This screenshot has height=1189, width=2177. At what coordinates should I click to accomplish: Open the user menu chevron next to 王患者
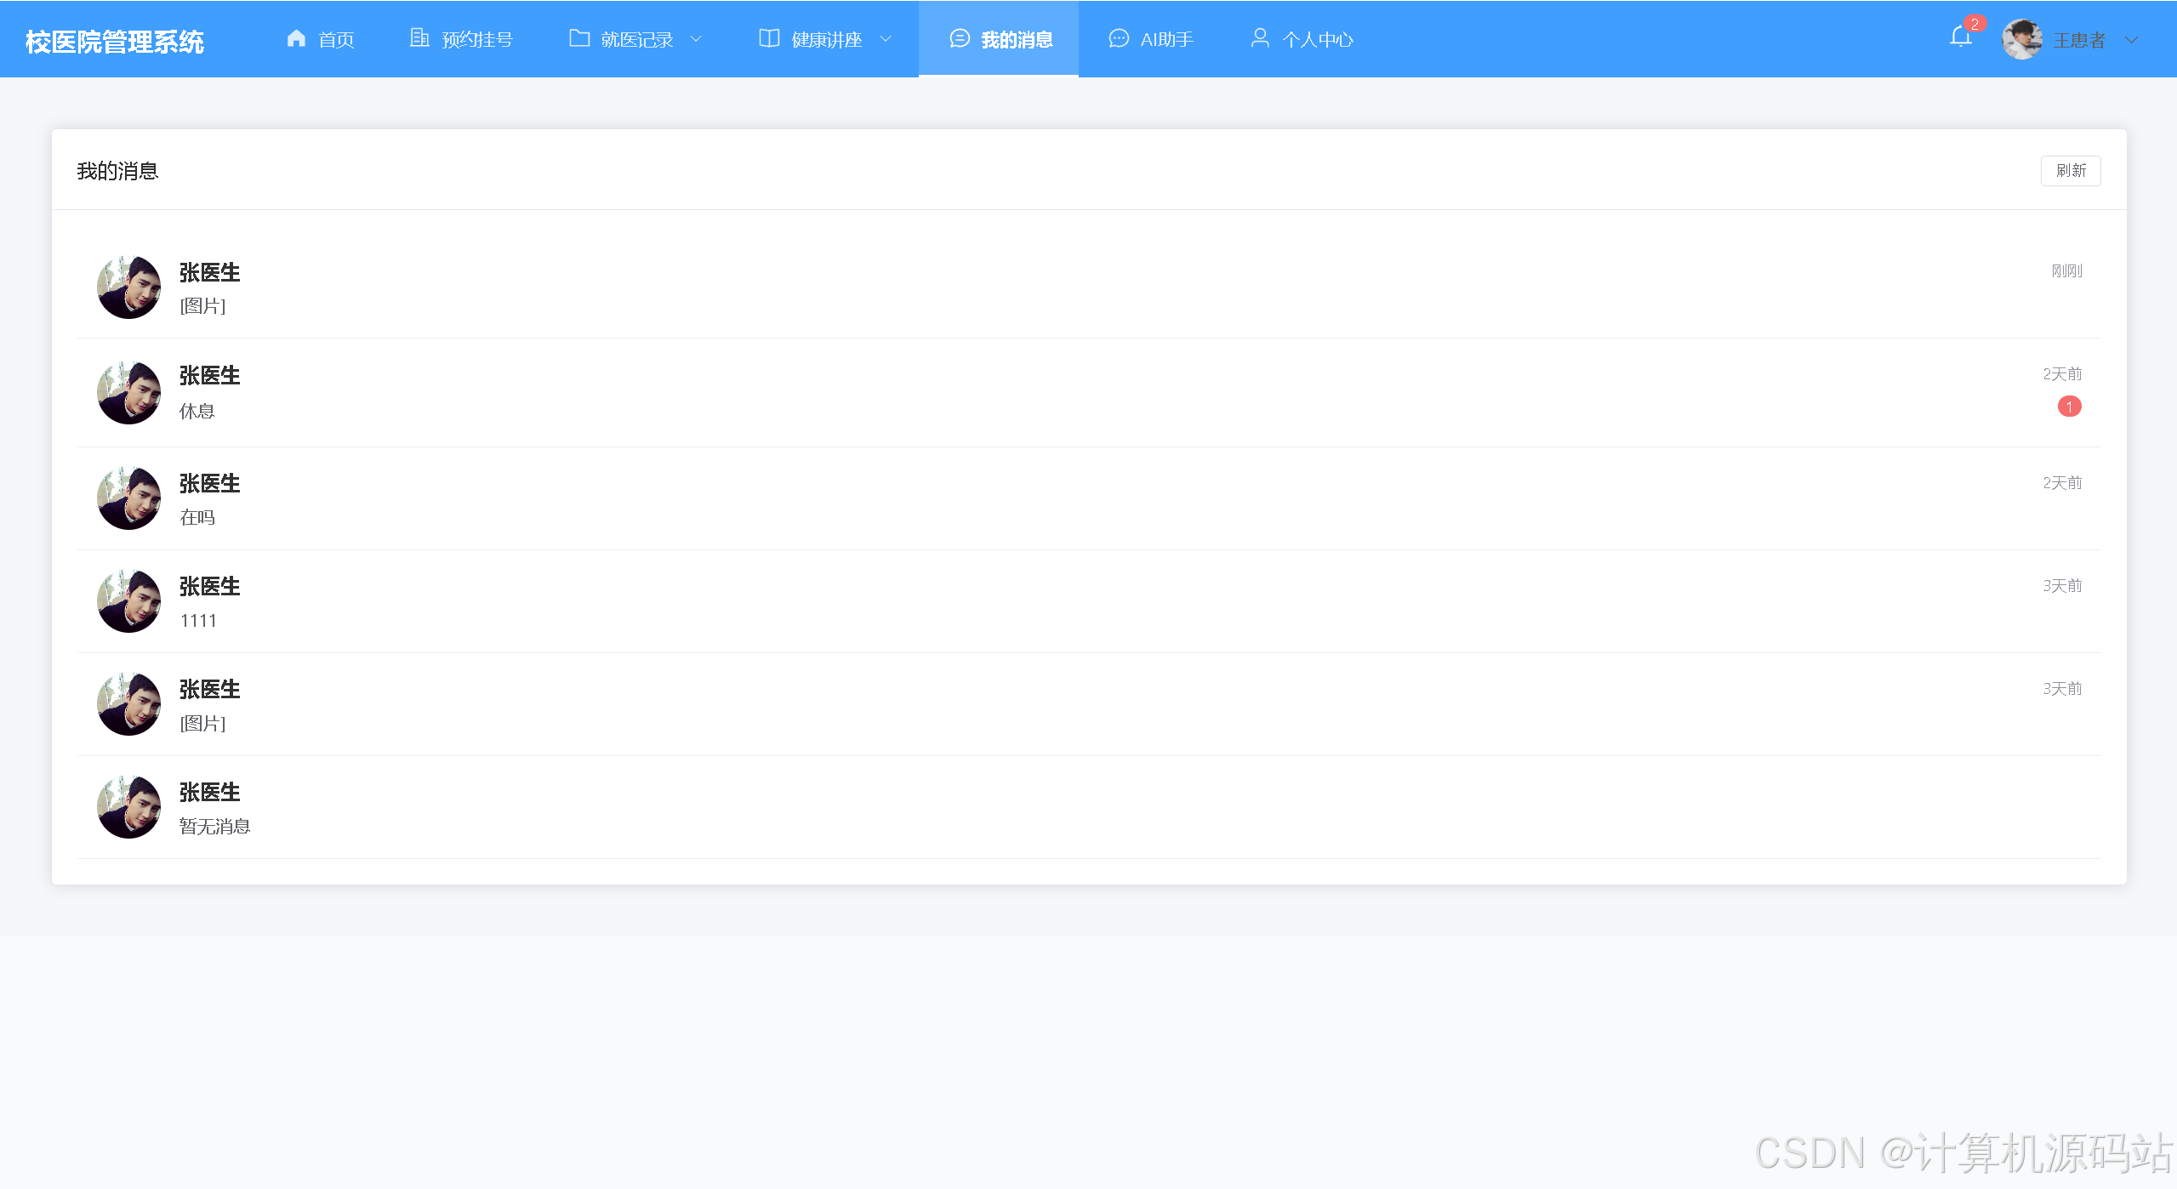[x=2131, y=40]
